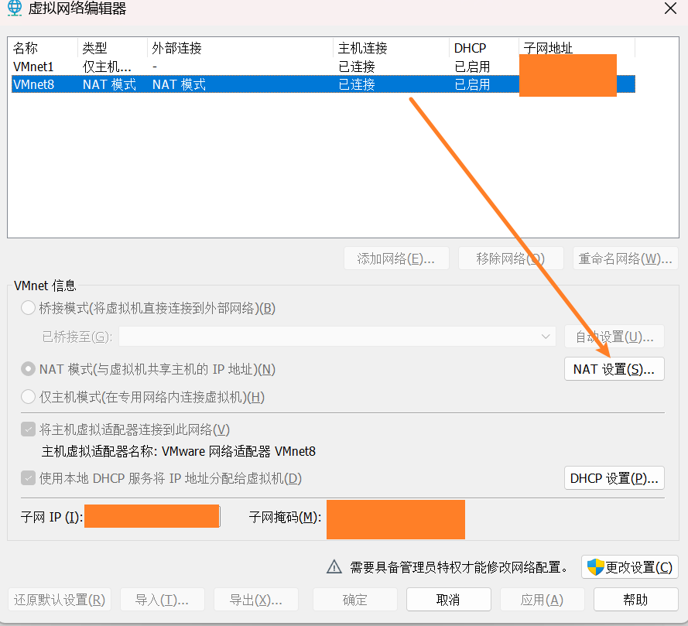The image size is (688, 626).
Task: Click 导入(T) button
Action: point(163,599)
